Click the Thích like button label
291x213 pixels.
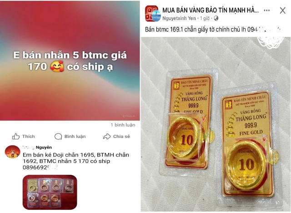28,136
